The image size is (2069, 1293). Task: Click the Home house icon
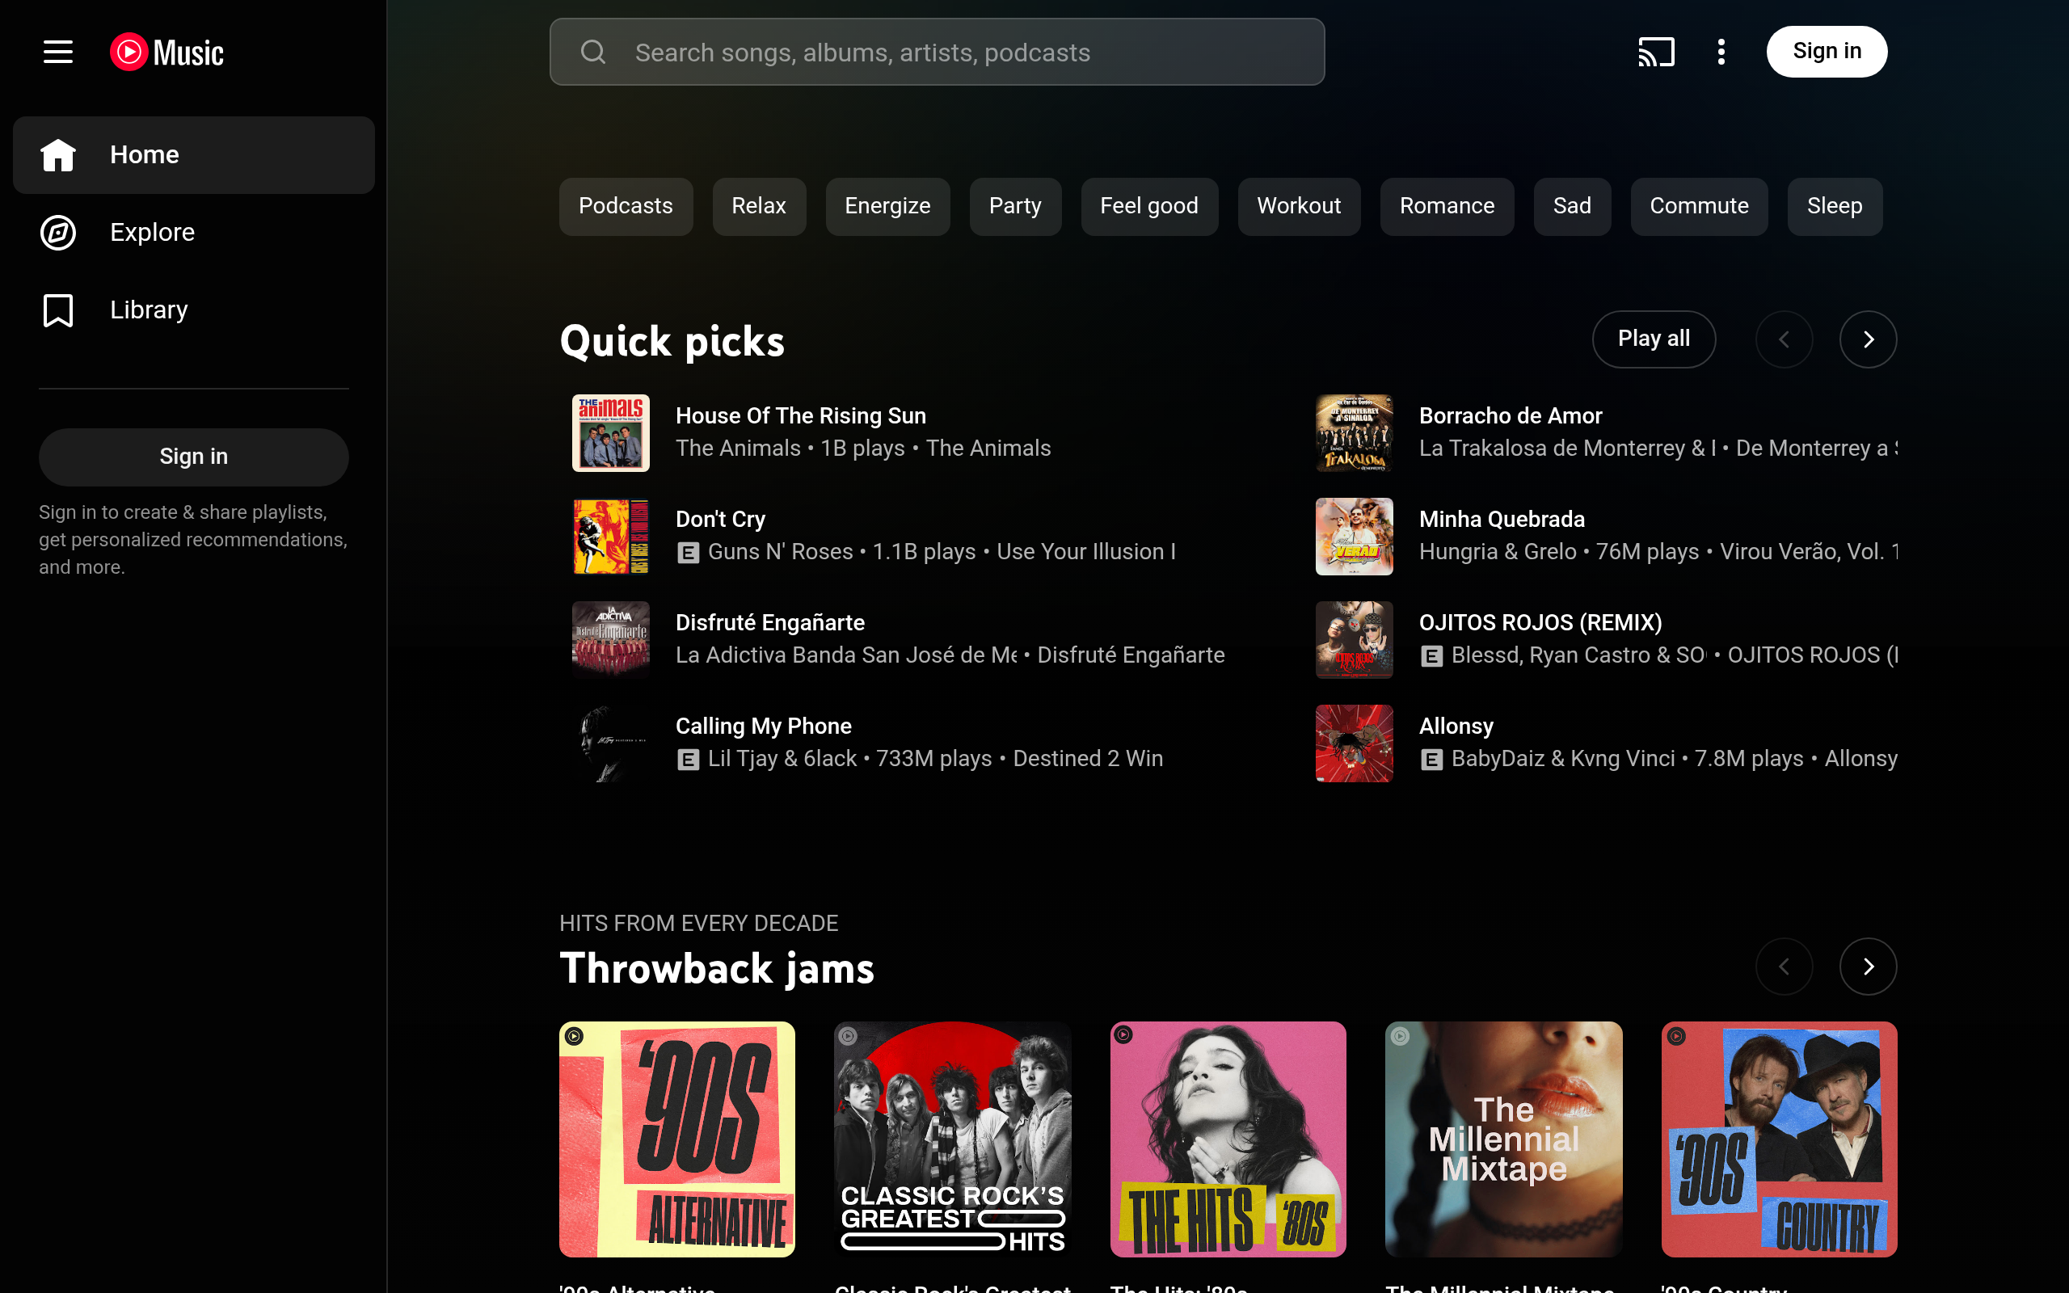pyautogui.click(x=58, y=155)
